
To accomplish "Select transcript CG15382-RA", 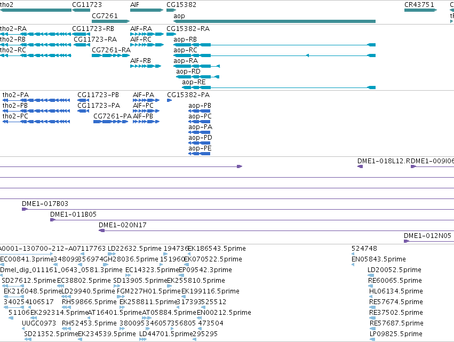I will coord(171,34).
